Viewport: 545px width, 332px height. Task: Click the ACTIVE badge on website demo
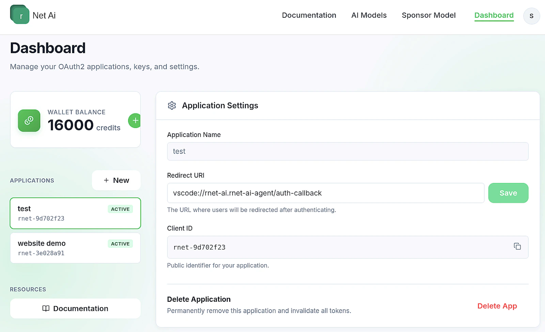pyautogui.click(x=120, y=244)
